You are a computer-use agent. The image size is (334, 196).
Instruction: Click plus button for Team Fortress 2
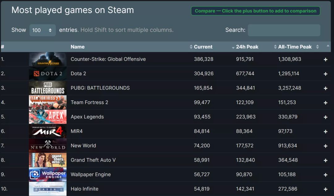[x=325, y=103]
